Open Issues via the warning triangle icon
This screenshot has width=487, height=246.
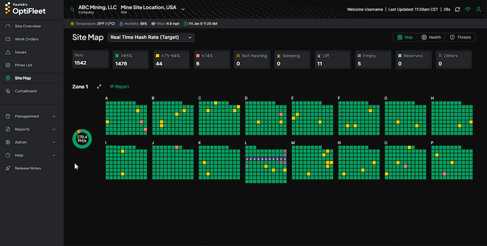(8, 52)
